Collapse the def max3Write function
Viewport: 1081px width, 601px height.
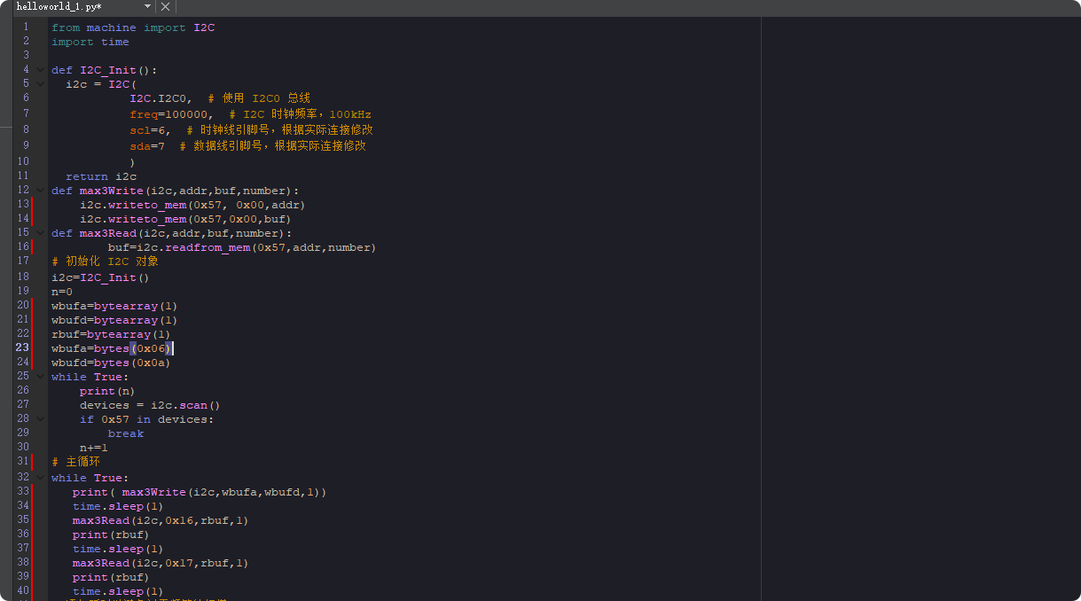pyautogui.click(x=40, y=191)
